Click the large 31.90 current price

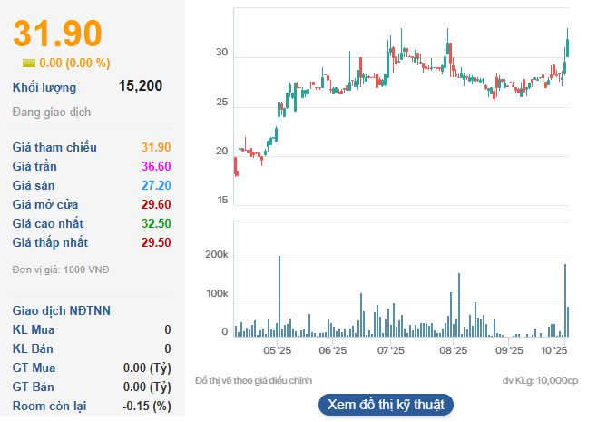56,34
